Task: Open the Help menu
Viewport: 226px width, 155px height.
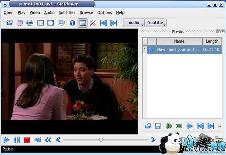Action: point(120,12)
